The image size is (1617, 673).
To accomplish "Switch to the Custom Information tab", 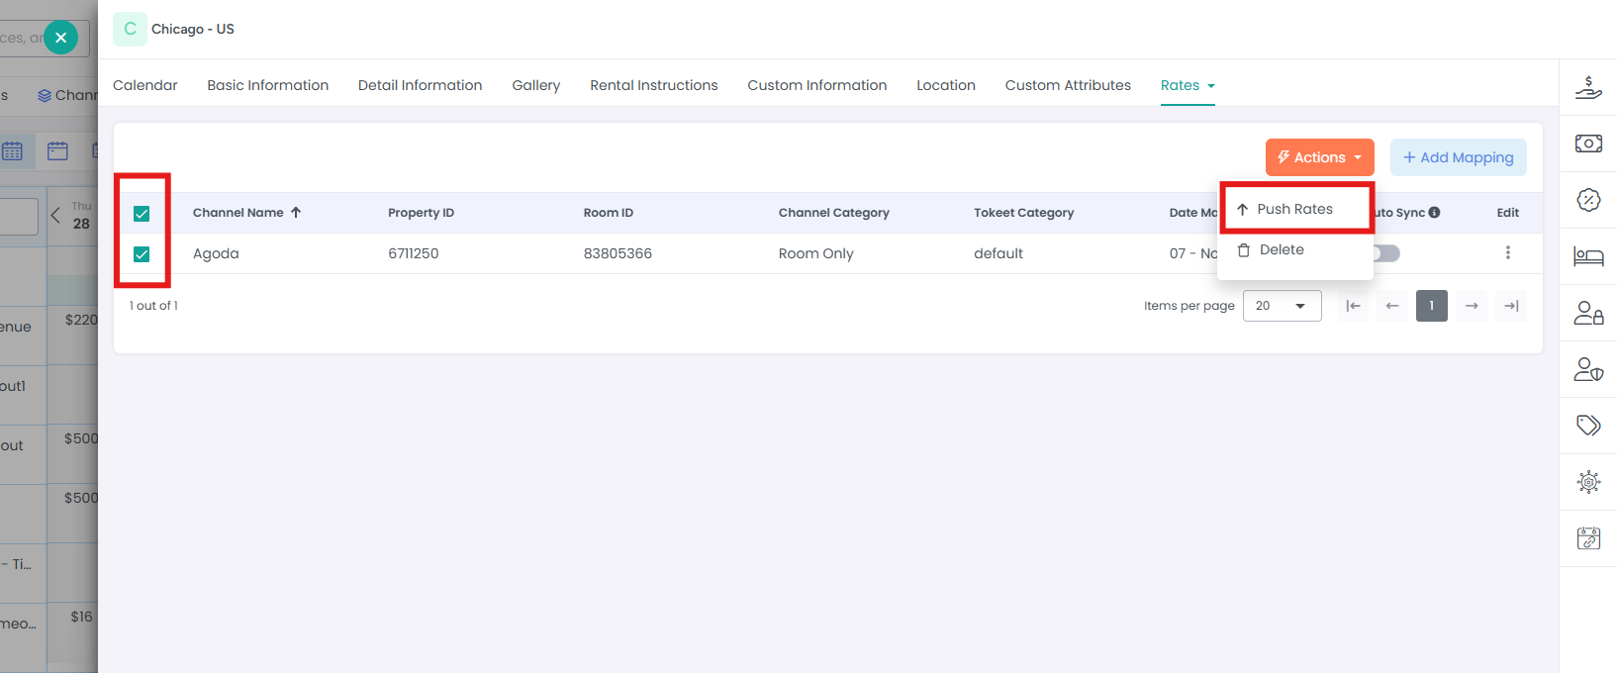I will (816, 85).
